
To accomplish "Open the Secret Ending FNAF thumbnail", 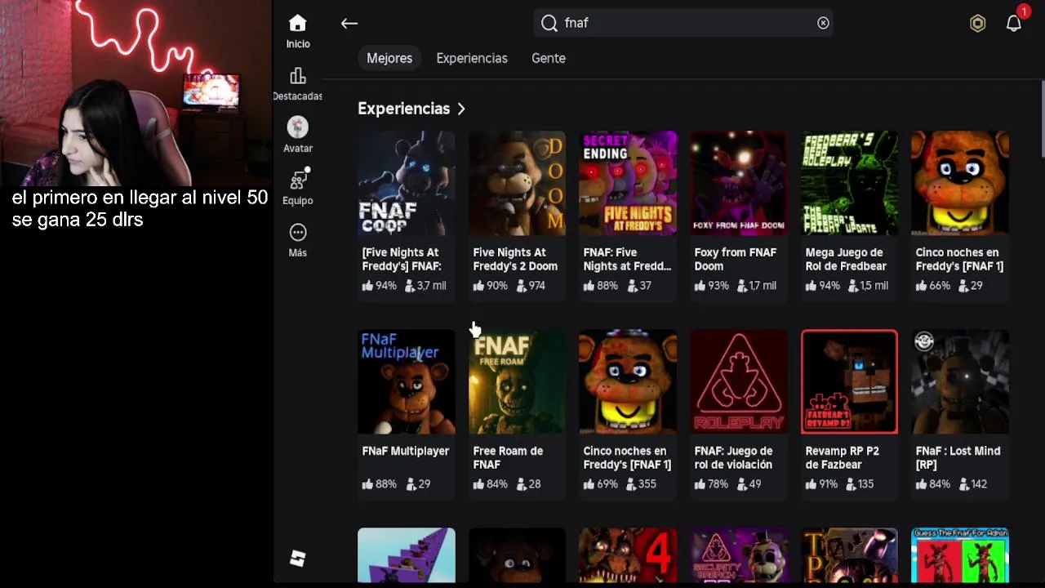I will (x=628, y=183).
